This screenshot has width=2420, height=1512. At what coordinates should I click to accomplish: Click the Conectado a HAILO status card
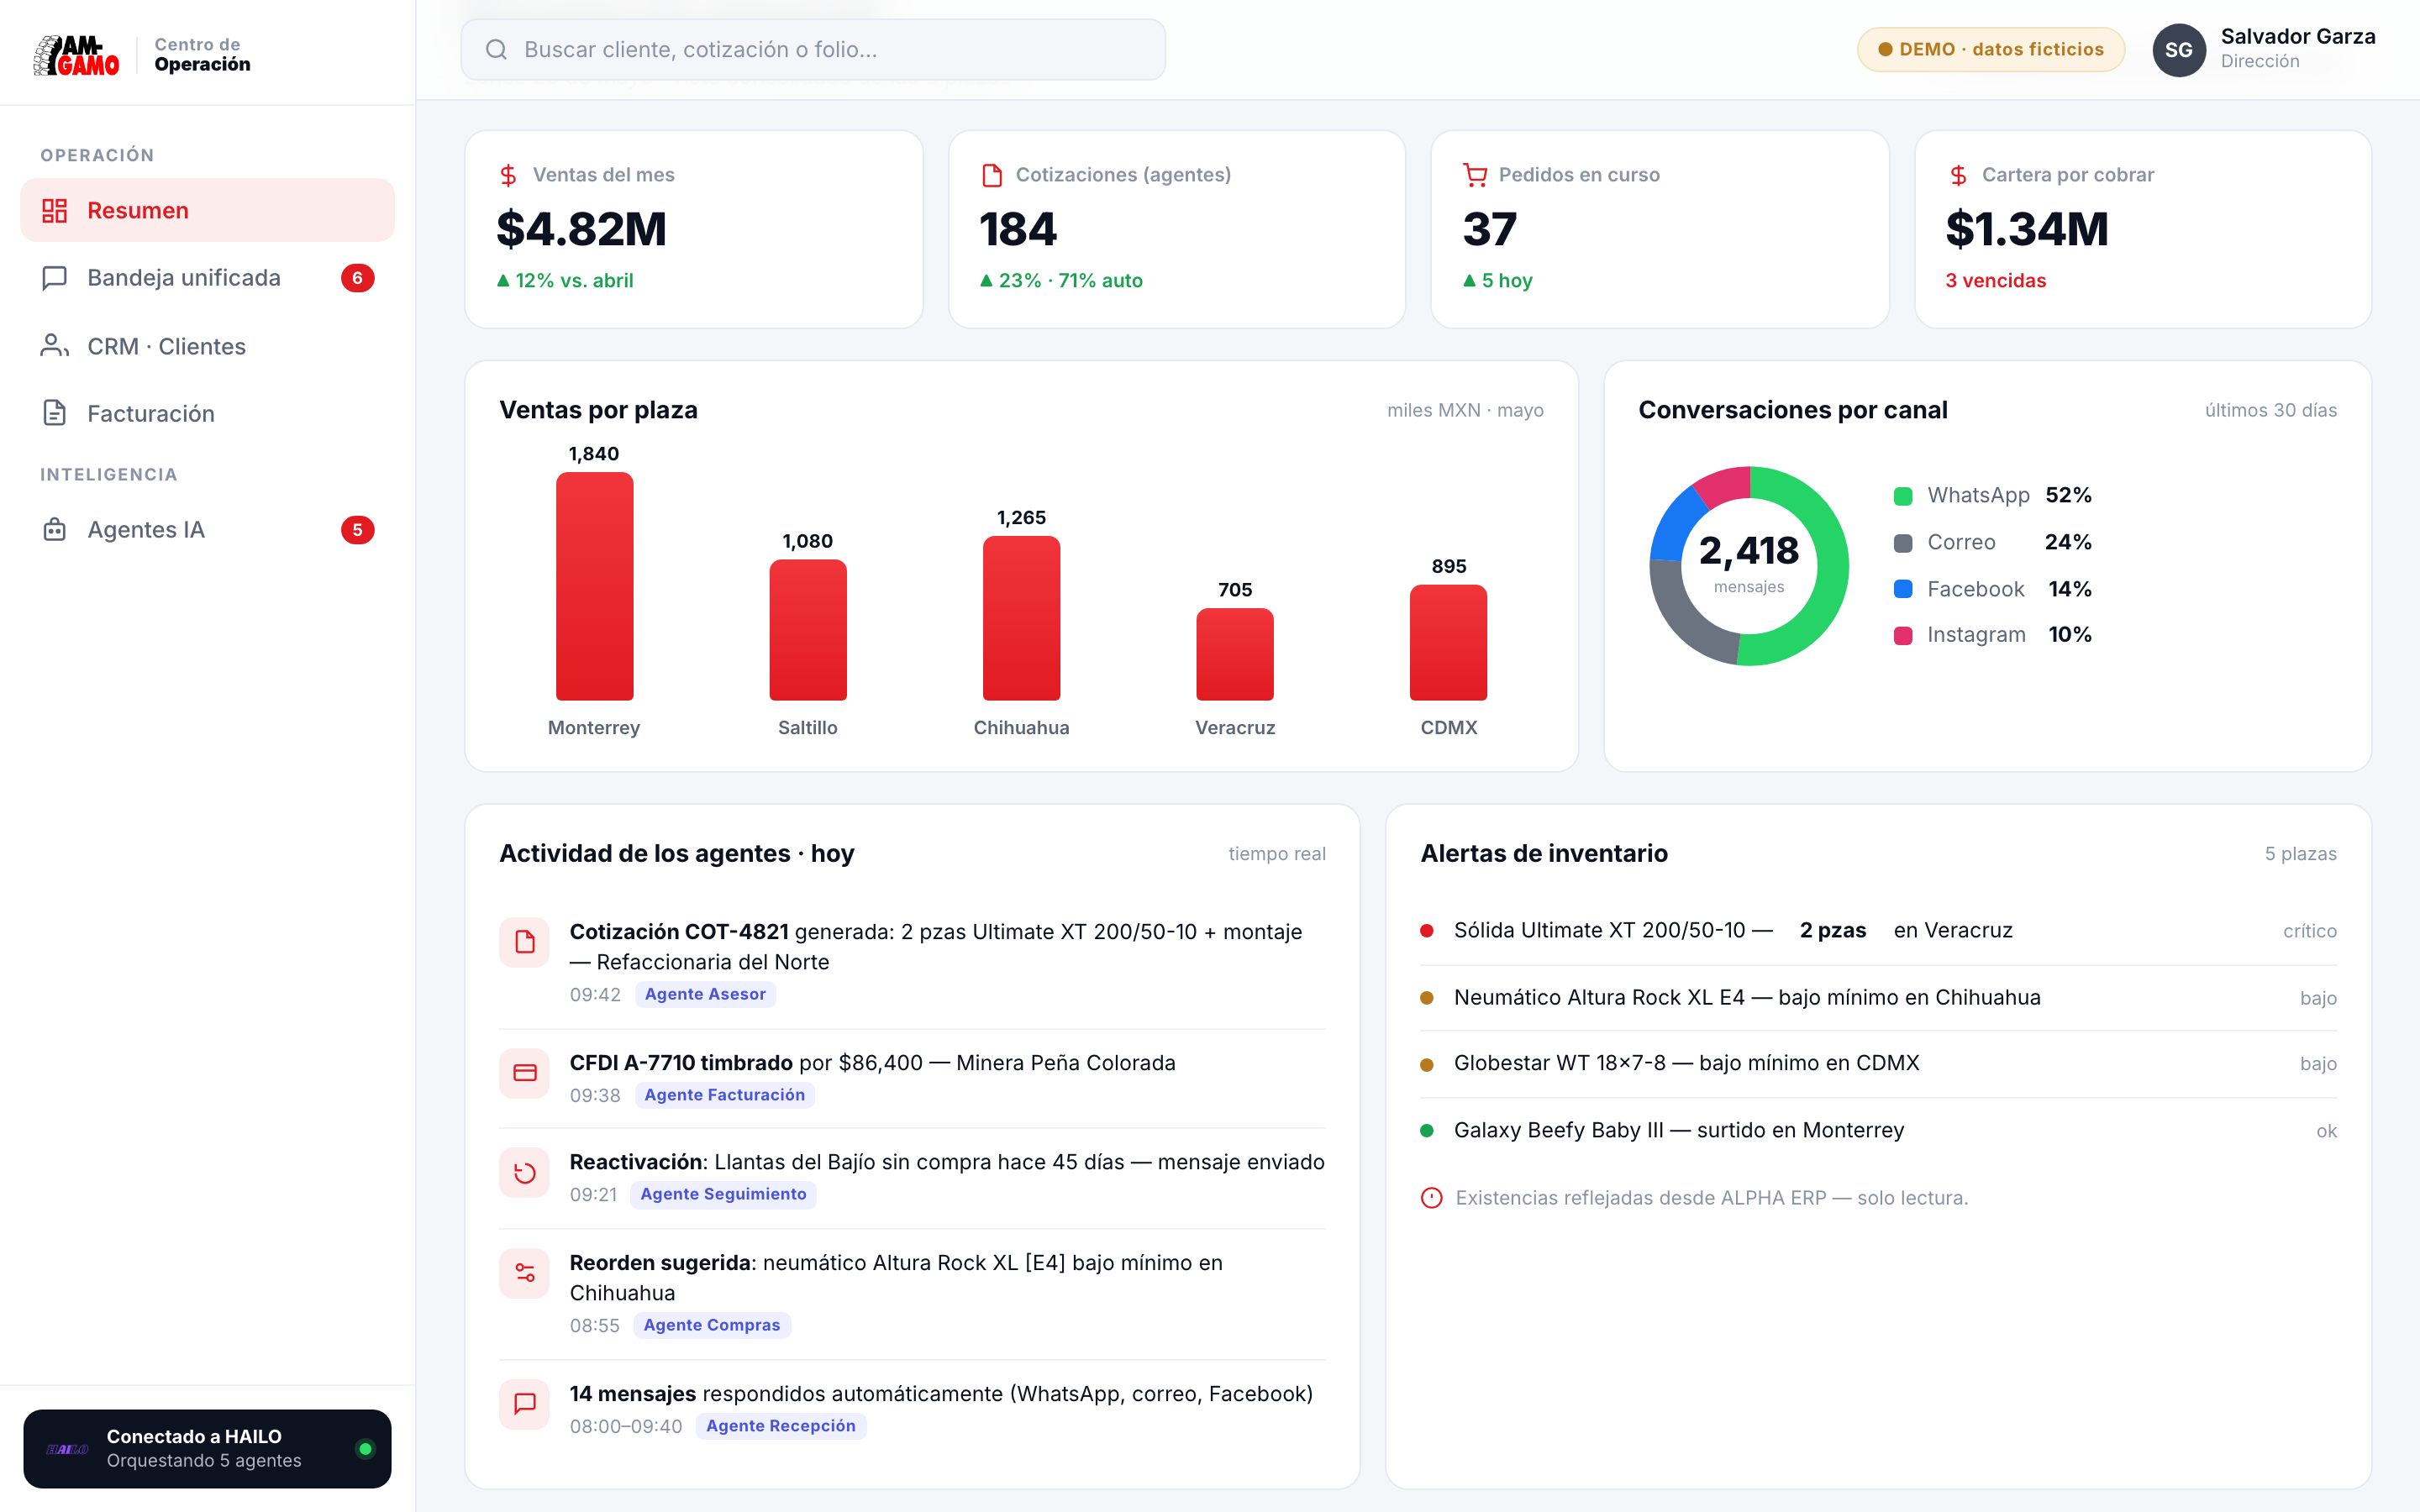tap(207, 1448)
